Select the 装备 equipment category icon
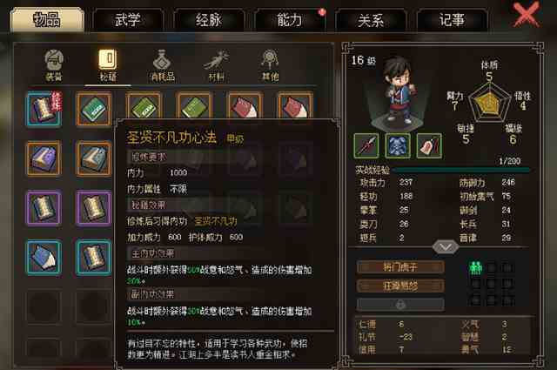 54,65
